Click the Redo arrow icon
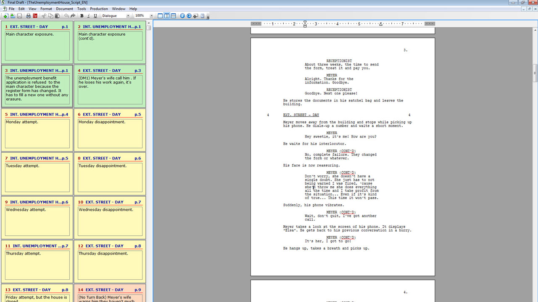The height and width of the screenshot is (302, 538). pyautogui.click(x=73, y=16)
